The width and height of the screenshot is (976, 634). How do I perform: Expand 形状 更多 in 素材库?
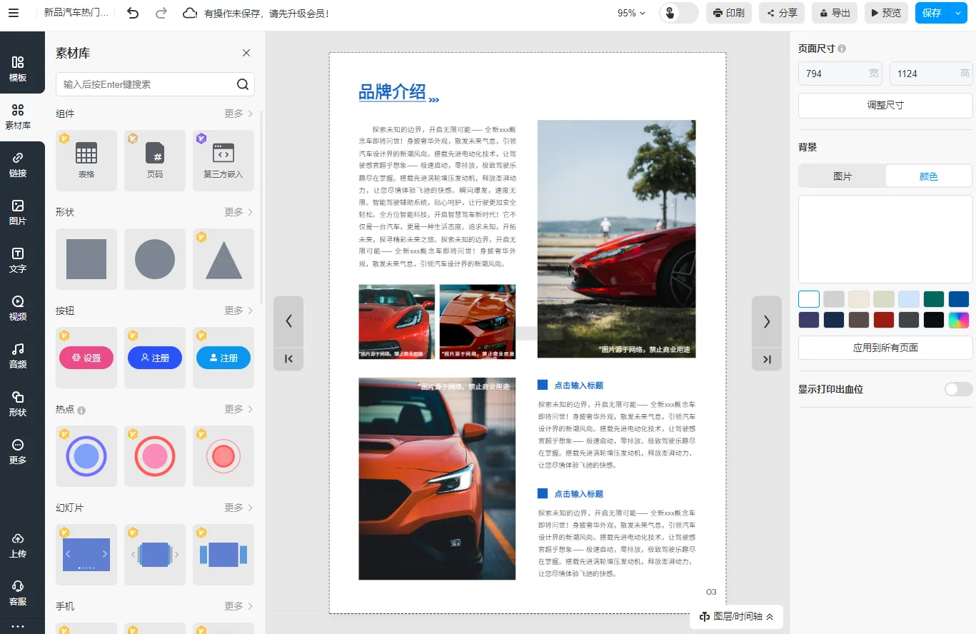(x=238, y=212)
